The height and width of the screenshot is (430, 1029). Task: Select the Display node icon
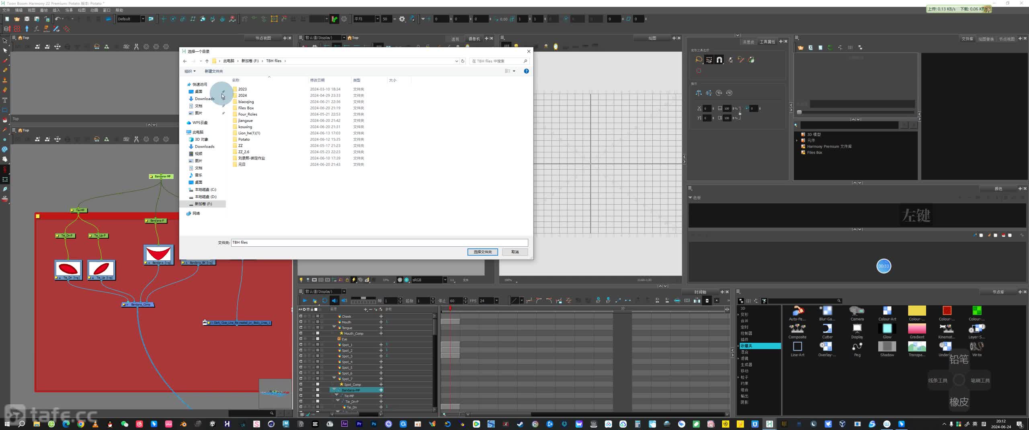(857, 329)
